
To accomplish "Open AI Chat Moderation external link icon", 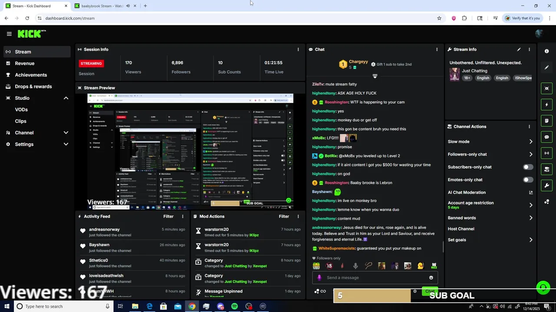I will click(531, 192).
